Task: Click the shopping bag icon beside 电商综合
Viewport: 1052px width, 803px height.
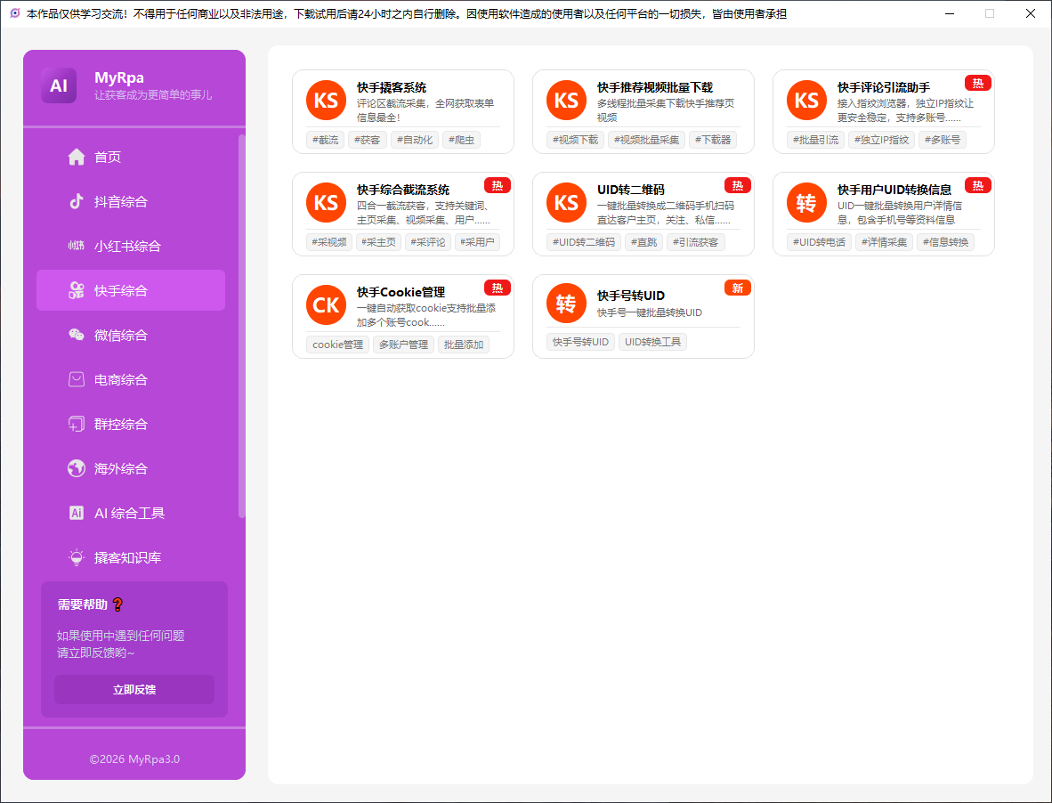Action: click(x=77, y=379)
